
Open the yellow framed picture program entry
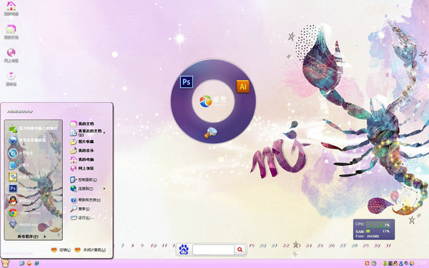pos(33,177)
